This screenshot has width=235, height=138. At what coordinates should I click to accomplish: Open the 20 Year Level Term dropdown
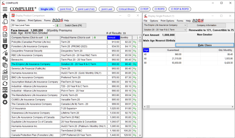(33, 25)
